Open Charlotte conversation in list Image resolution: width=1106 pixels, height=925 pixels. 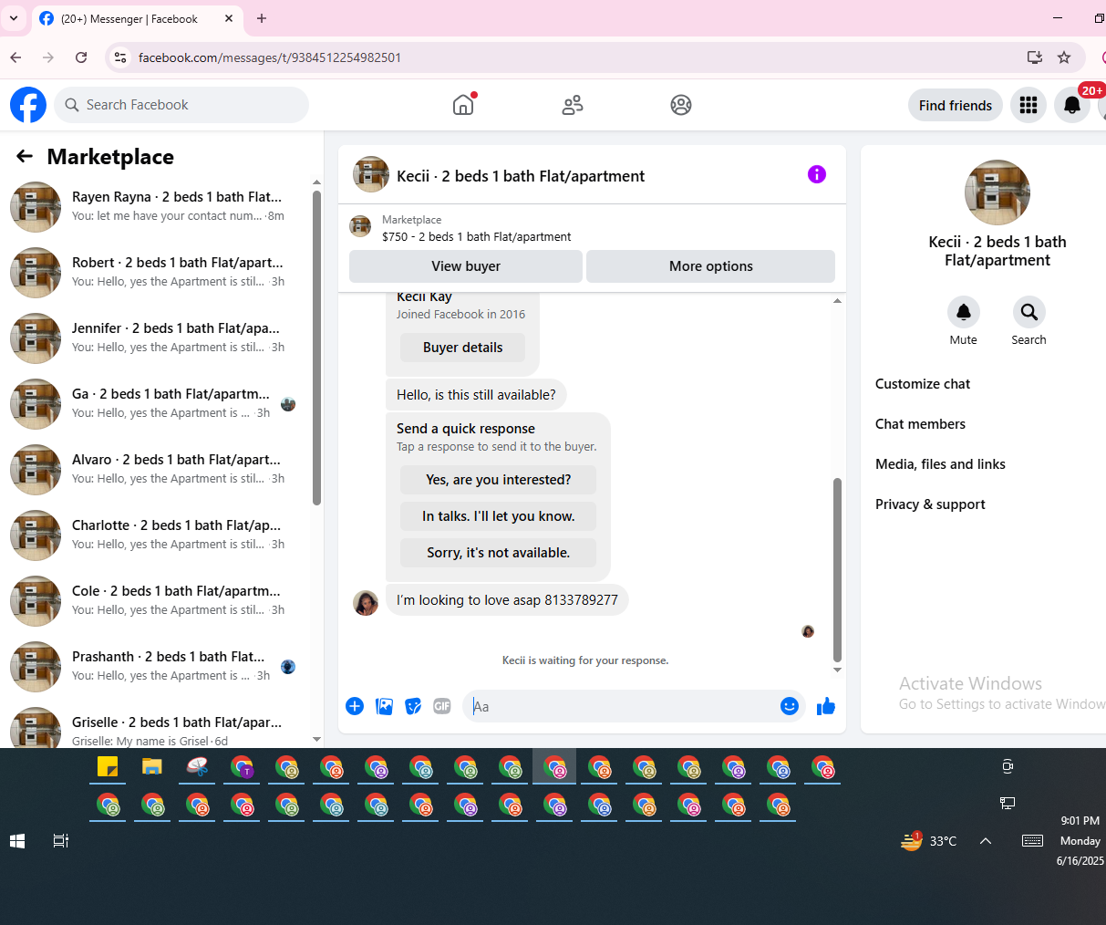pyautogui.click(x=155, y=535)
